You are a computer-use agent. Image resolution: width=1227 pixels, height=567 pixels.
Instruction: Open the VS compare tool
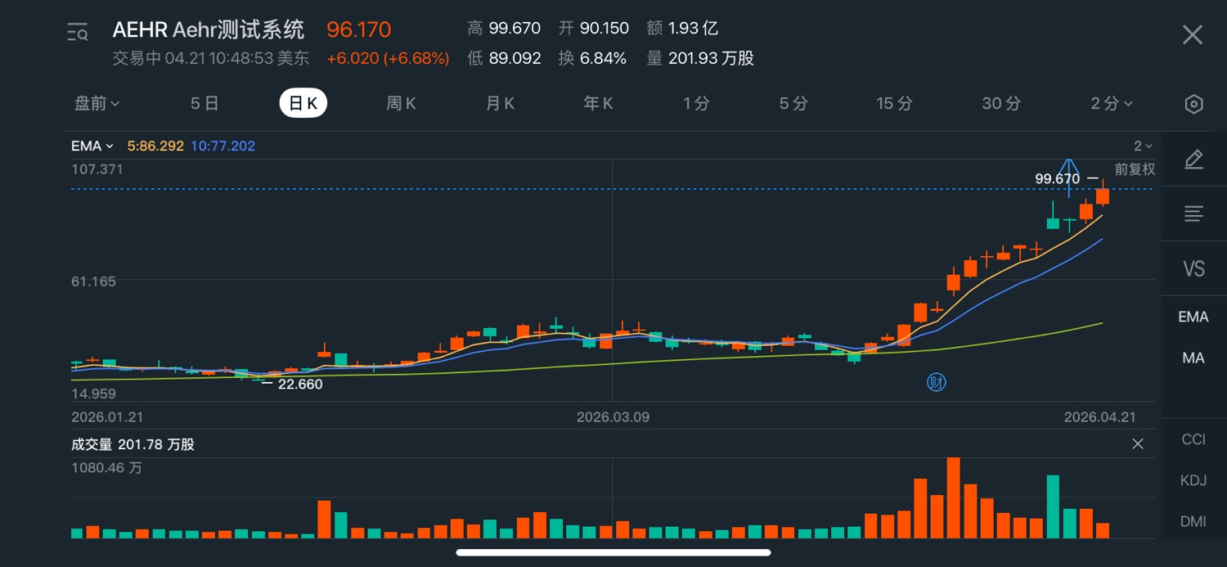tap(1193, 269)
